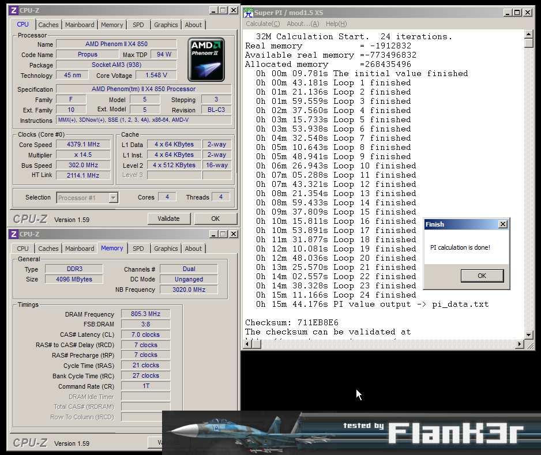Click the Bank Cycle Time value 27 clocks
The width and height of the screenshot is (541, 455).
(145, 375)
